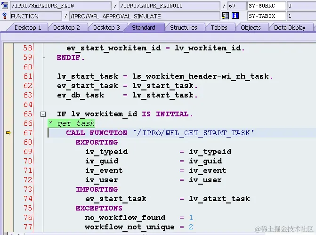The image size is (316, 235).
Task: Click the right-hand iv_guid value on line 70
Action: [205, 161]
